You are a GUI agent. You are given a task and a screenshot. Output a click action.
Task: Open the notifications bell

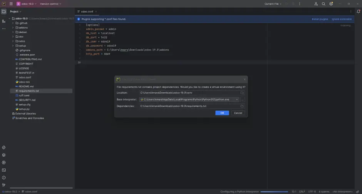(x=358, y=11)
